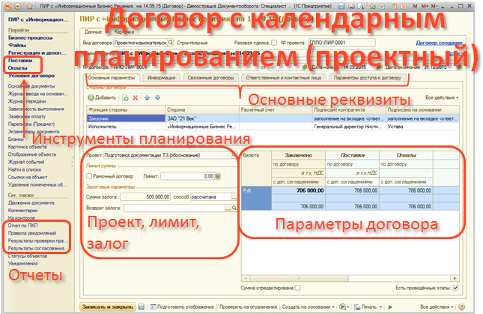The height and width of the screenshot is (314, 483).
Task: Open Все действия dropdown above parties table
Action: pyautogui.click(x=442, y=97)
